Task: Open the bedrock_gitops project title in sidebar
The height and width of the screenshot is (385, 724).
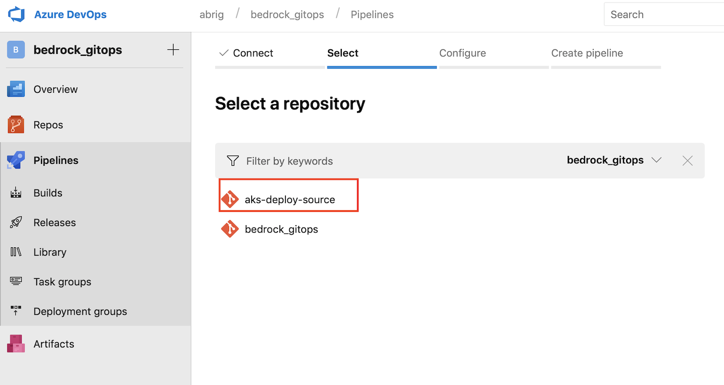Action: click(78, 50)
